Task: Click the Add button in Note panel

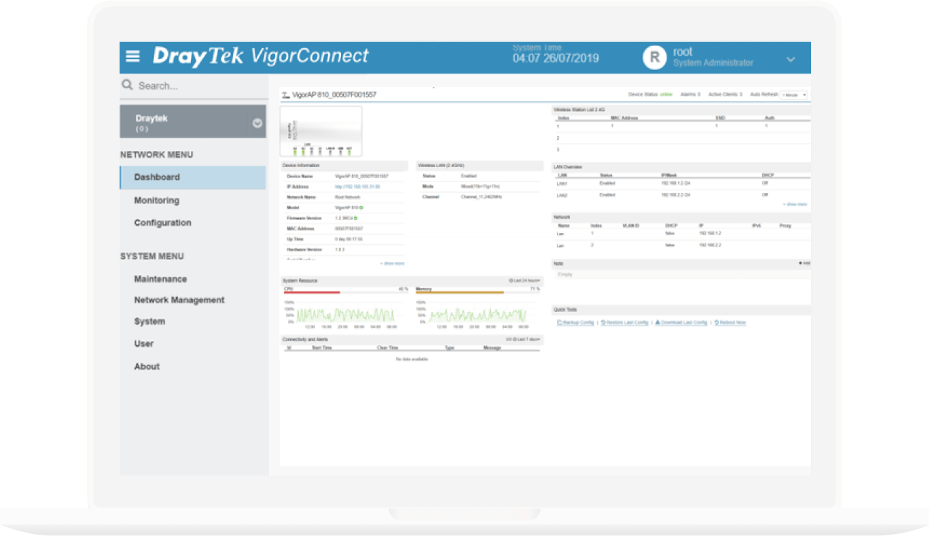Action: (804, 263)
